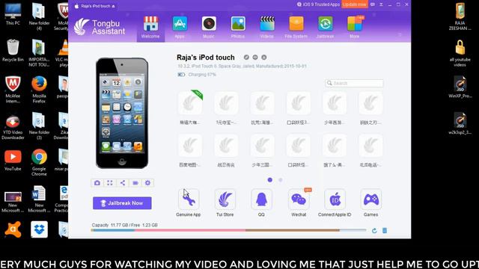Open the Genuine App wrench tool
This screenshot has width=479, height=269.
point(189,200)
